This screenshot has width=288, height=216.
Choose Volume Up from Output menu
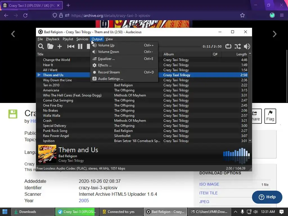tap(124, 45)
